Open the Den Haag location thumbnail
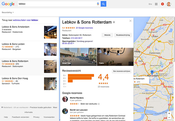This screenshot has width=175, height=121. pyautogui.click(x=50, y=84)
